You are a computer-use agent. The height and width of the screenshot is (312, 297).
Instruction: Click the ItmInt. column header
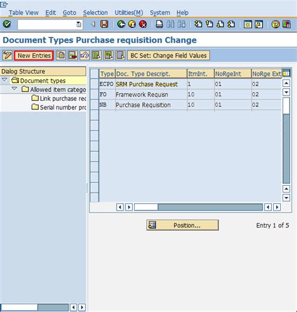[x=201, y=74]
